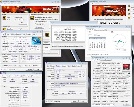Click the horizontal scrollbar in 3DMark Details window
134x107 pixels.
click(68, 42)
